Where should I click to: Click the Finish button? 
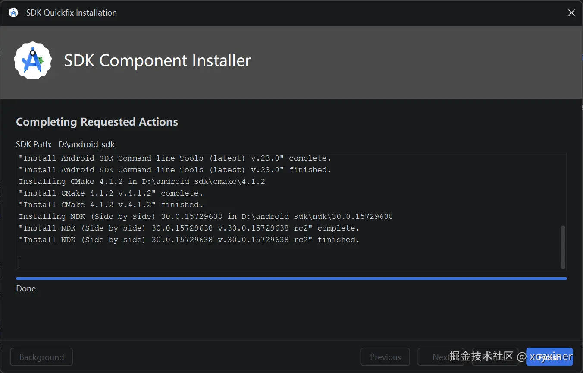pos(549,357)
